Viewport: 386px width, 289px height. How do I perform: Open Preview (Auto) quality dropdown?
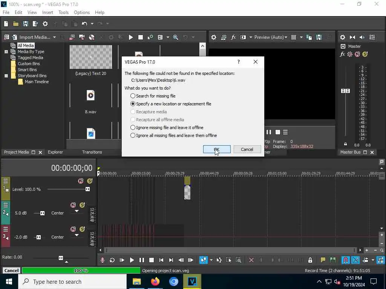(x=271, y=37)
